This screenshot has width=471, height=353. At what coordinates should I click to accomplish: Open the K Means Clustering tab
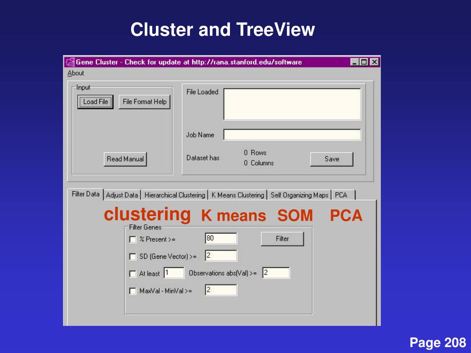coord(238,195)
